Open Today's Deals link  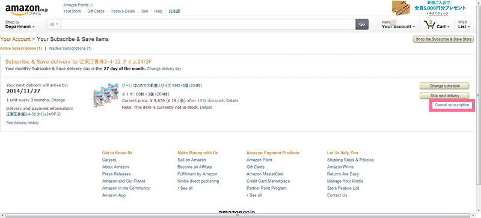point(123,11)
